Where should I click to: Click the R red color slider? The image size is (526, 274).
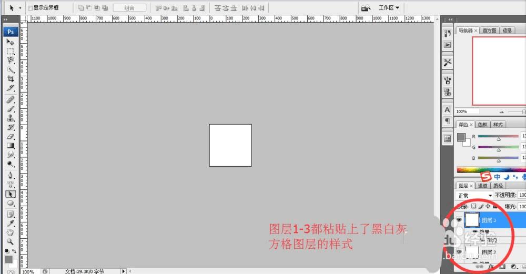click(498, 136)
